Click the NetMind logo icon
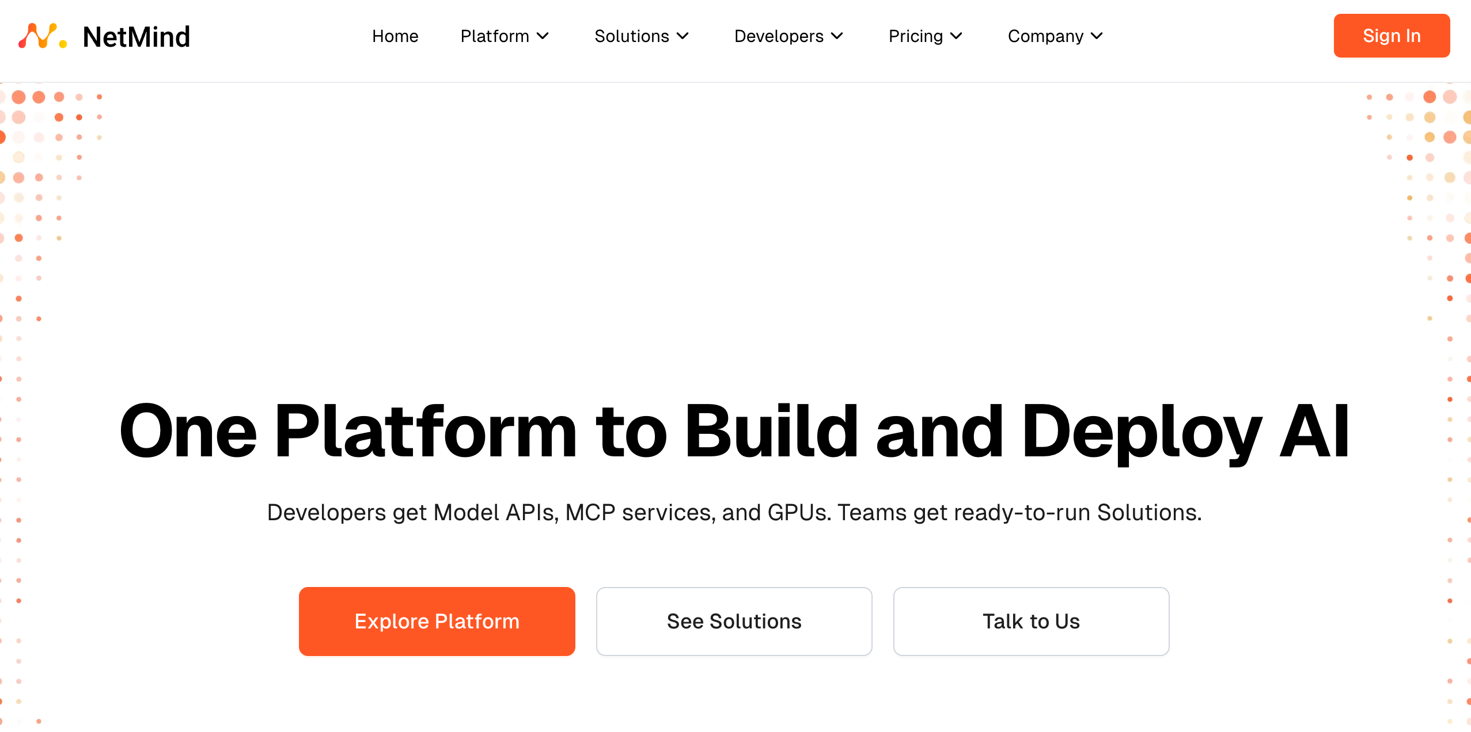 pos(43,36)
